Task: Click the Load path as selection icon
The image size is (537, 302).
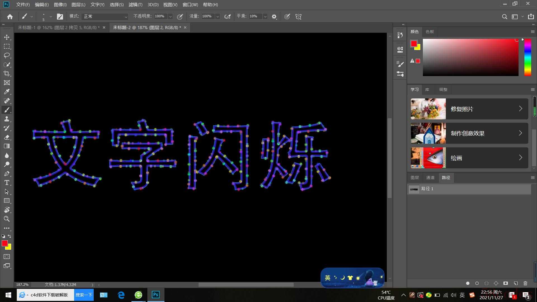Action: point(486,283)
